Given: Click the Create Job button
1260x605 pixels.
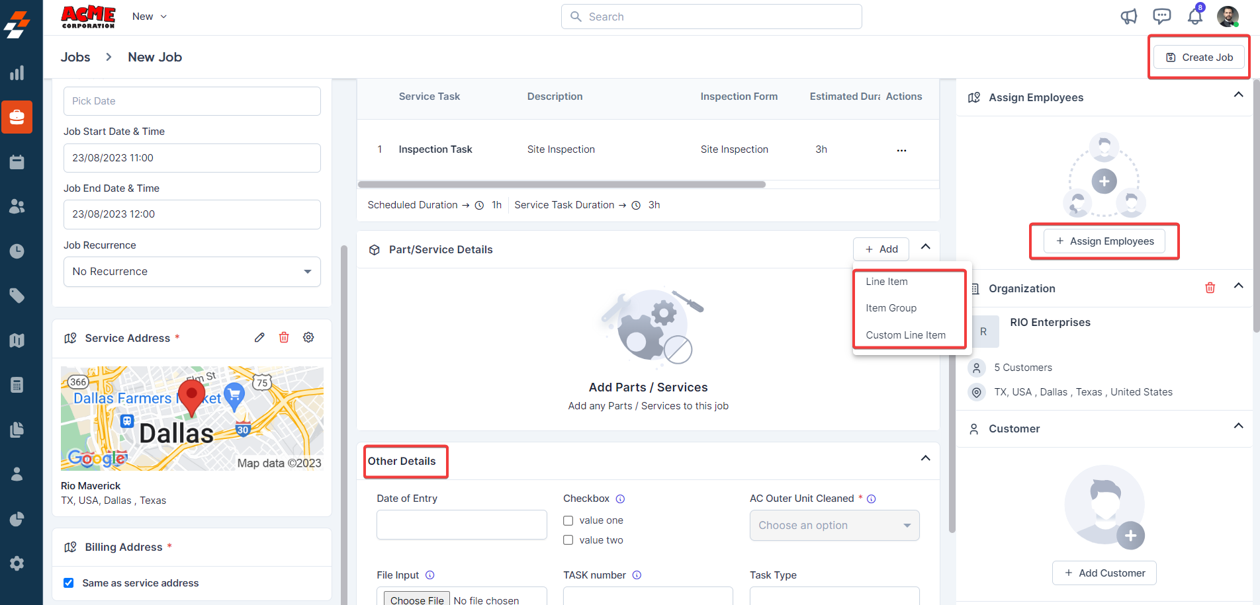Looking at the screenshot, I should [1199, 58].
